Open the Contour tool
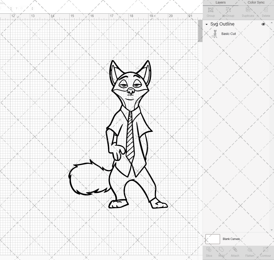 click(265, 252)
